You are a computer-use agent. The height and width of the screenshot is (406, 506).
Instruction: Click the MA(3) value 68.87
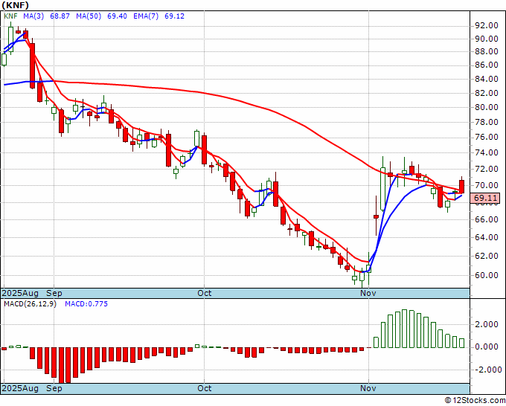tap(60, 16)
